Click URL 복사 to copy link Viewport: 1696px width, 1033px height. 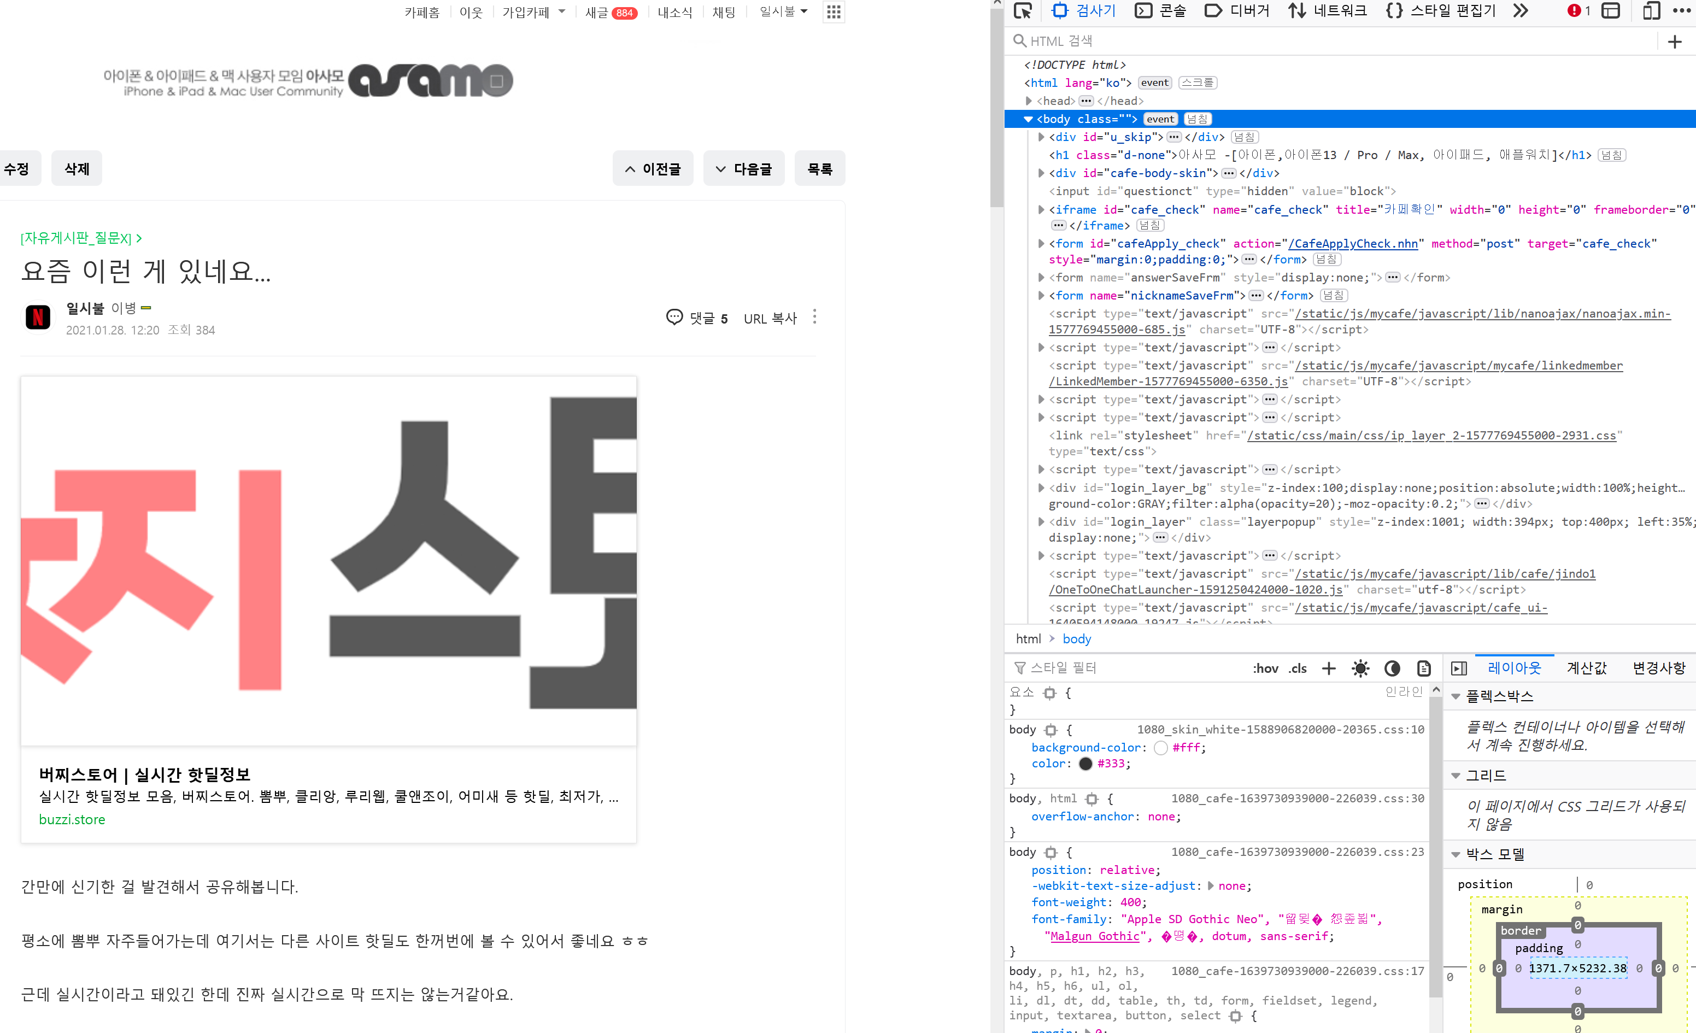tap(770, 318)
